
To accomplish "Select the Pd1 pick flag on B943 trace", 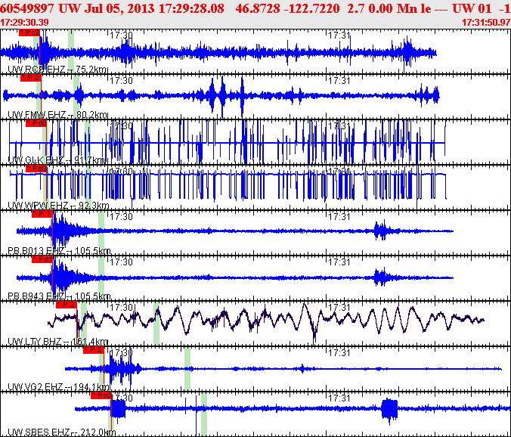I will coord(42,259).
